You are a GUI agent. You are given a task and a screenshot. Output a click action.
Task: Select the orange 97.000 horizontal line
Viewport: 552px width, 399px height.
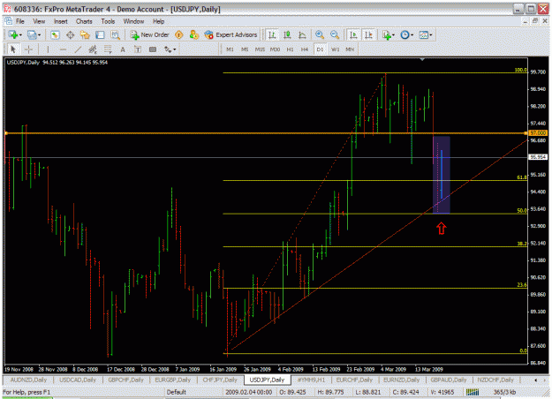pos(264,133)
